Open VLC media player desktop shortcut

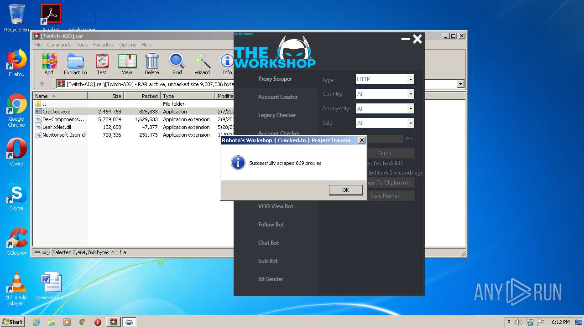click(x=16, y=289)
